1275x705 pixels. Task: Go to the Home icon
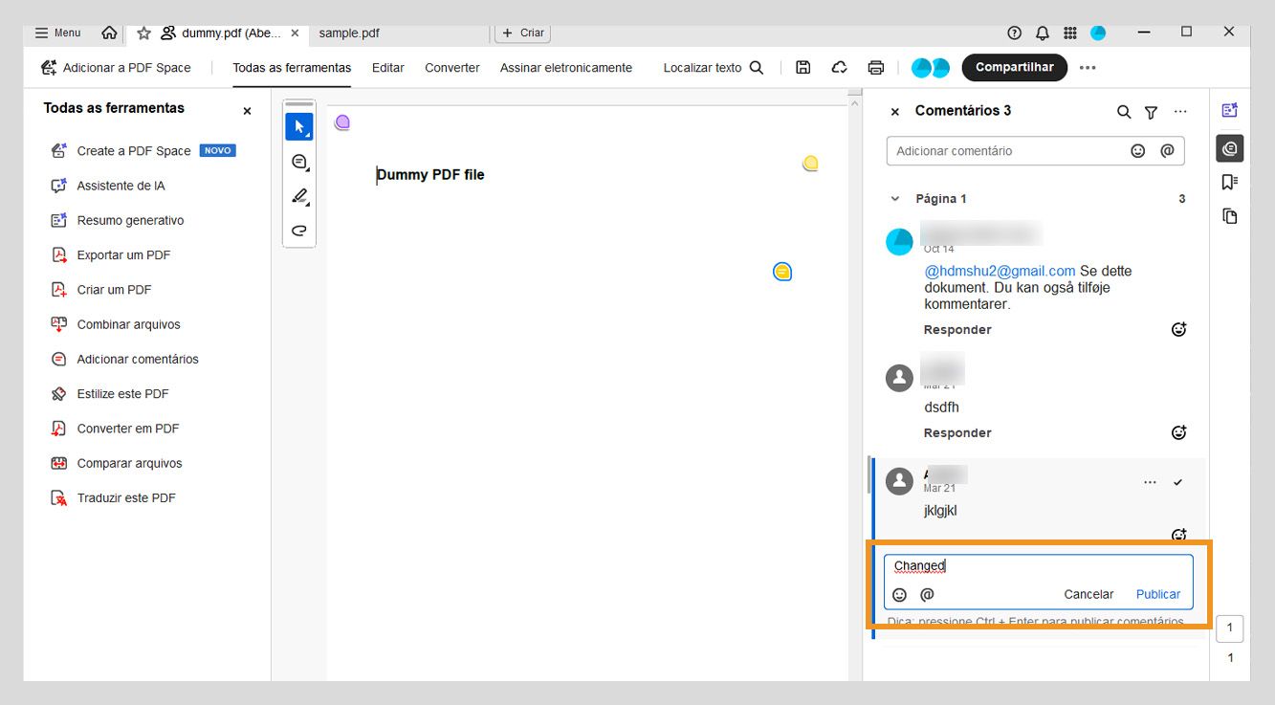[109, 33]
